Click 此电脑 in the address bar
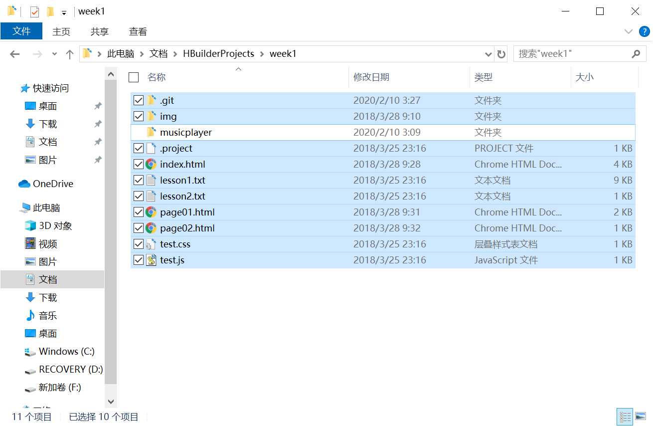The width and height of the screenshot is (653, 426). coord(121,54)
